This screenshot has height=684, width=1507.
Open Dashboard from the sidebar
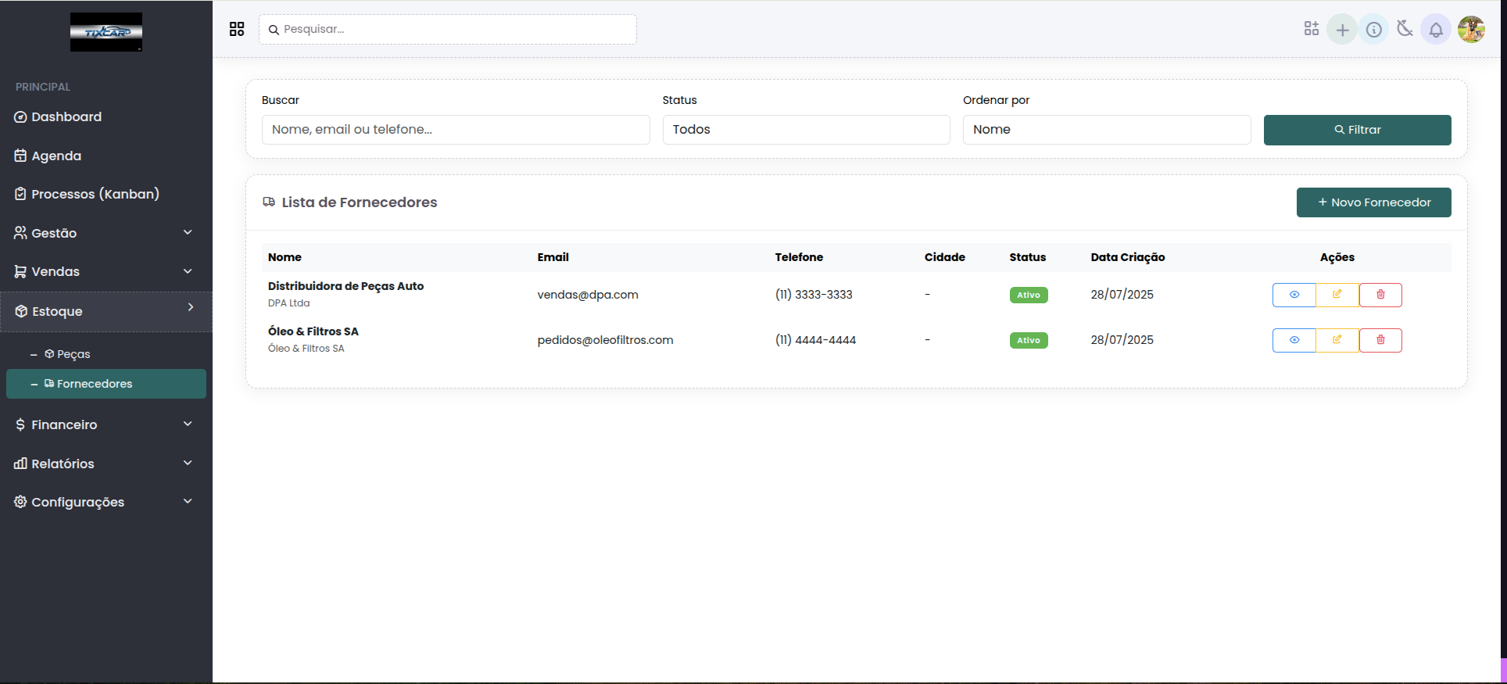click(66, 116)
